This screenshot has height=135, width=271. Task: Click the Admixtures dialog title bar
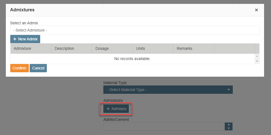(135, 10)
